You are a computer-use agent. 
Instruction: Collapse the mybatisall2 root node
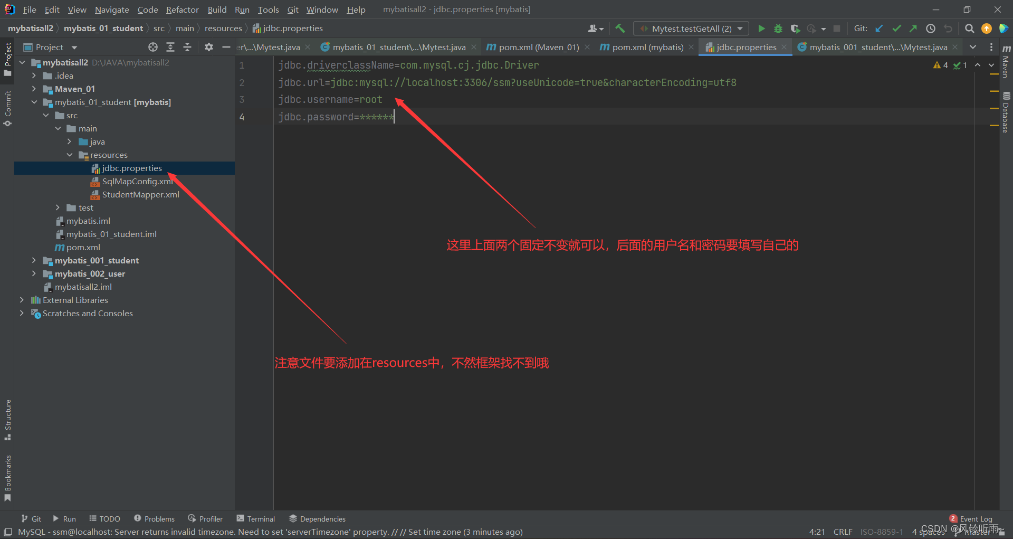click(x=22, y=62)
